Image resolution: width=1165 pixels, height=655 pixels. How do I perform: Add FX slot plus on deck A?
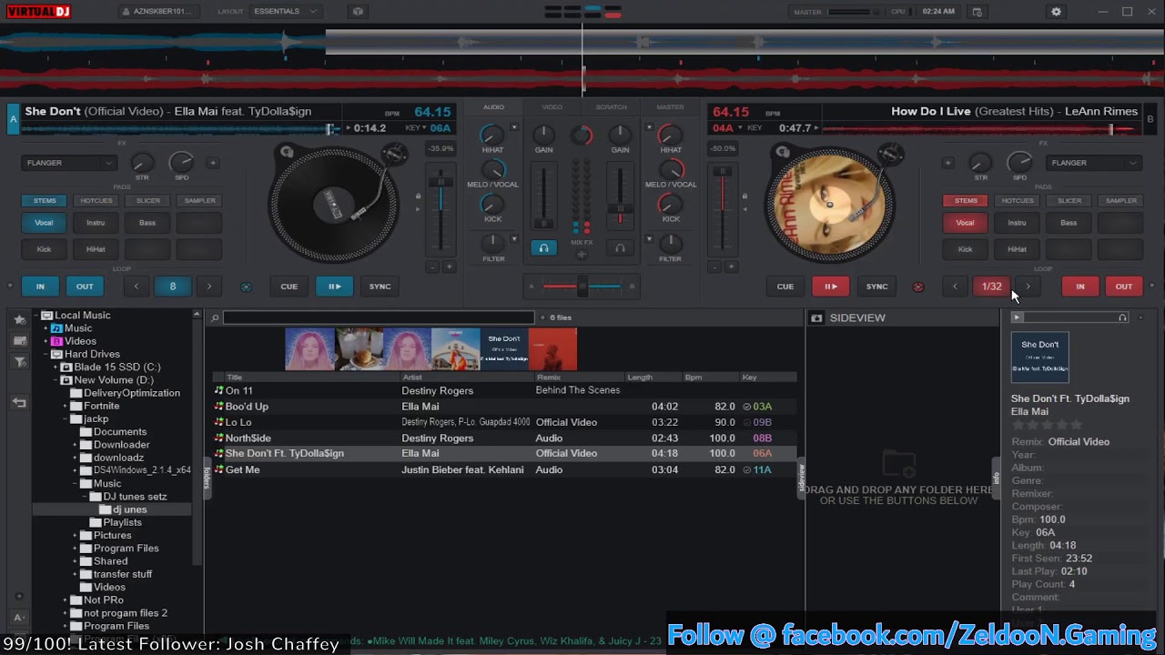(x=213, y=163)
